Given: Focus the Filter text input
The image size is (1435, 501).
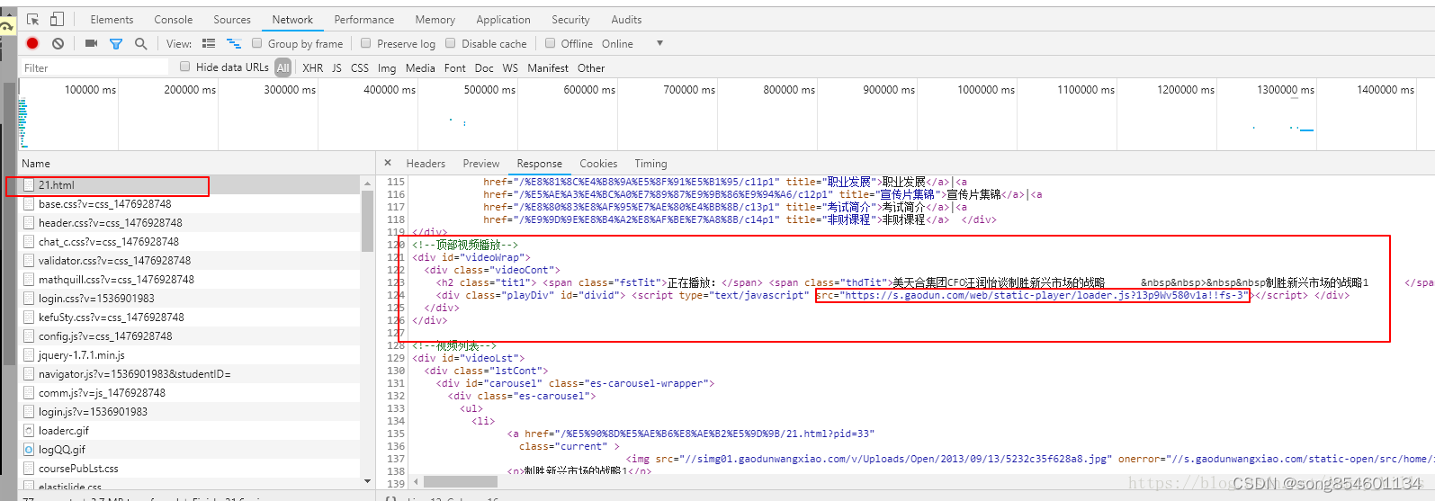Looking at the screenshot, I should point(94,67).
